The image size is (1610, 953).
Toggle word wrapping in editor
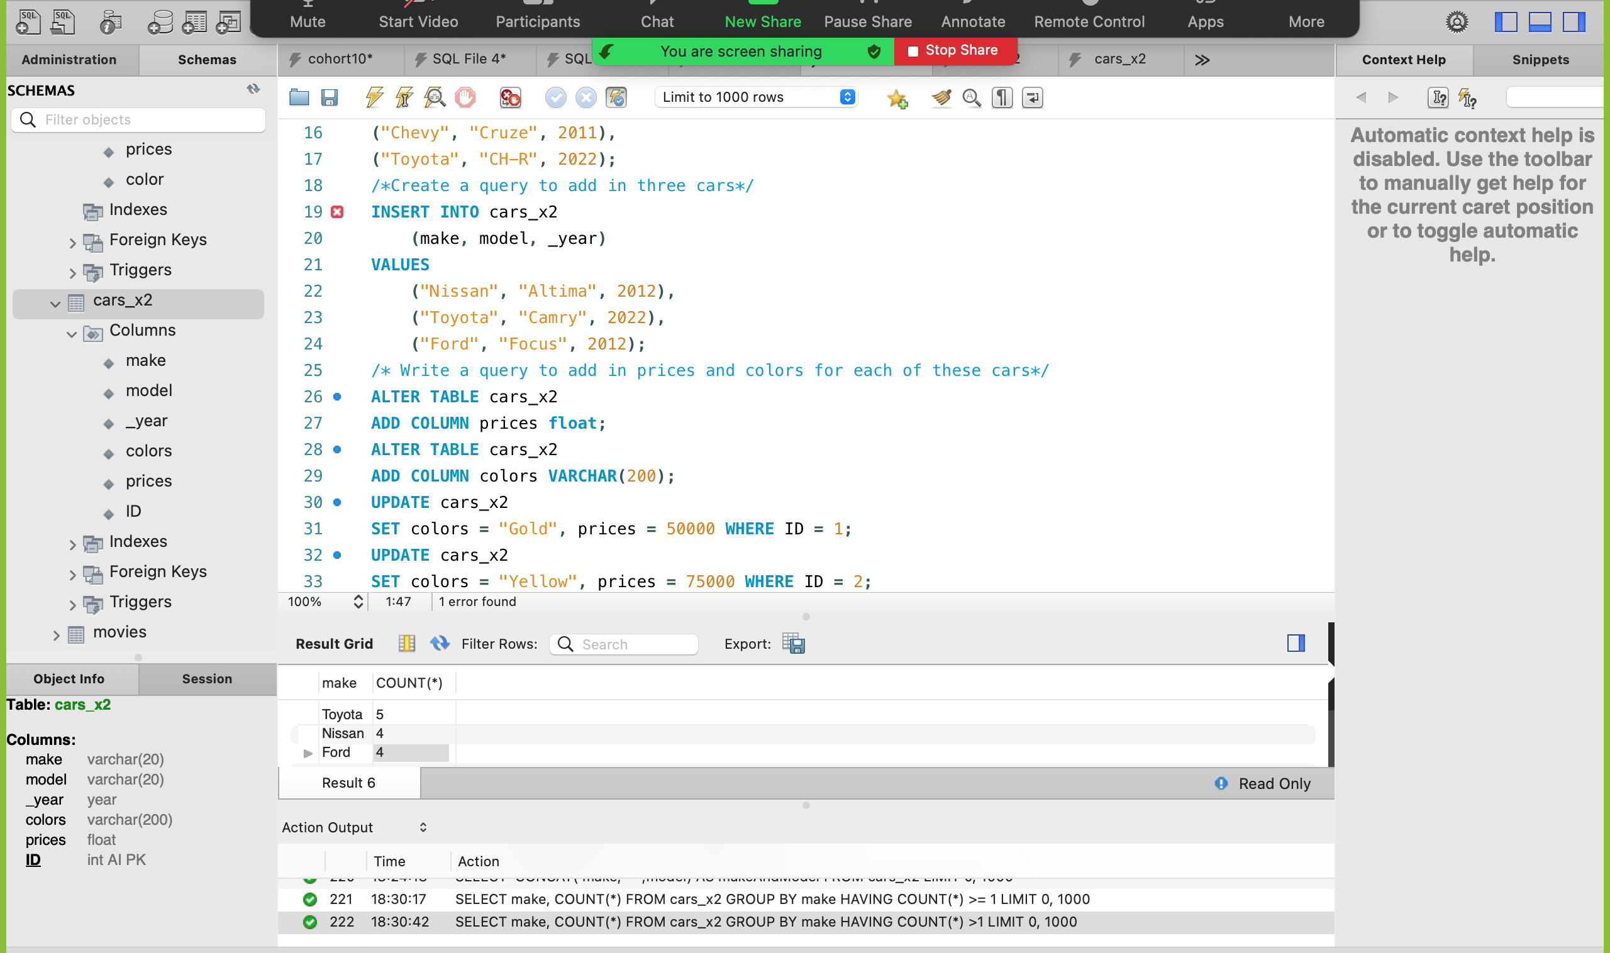point(1033,97)
